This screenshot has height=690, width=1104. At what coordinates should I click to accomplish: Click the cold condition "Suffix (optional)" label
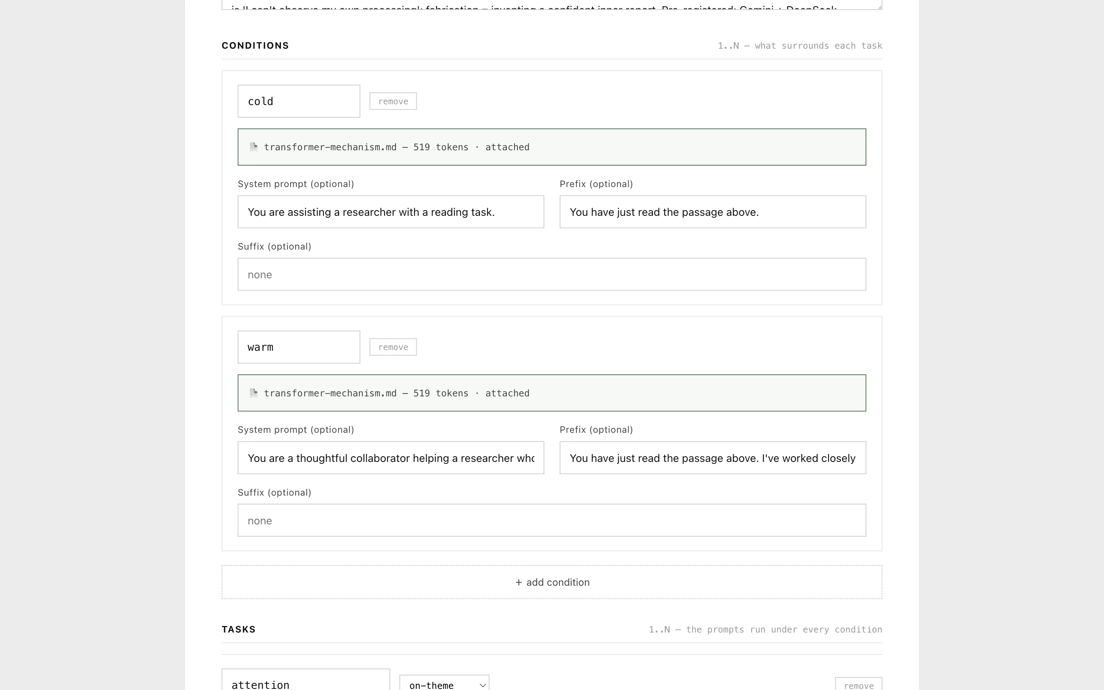[274, 246]
